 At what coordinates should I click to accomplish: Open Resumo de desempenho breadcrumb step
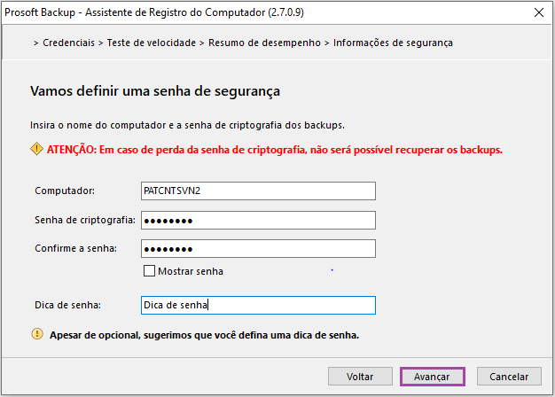pyautogui.click(x=264, y=43)
